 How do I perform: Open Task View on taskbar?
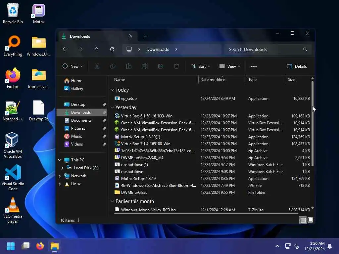click(x=25, y=246)
